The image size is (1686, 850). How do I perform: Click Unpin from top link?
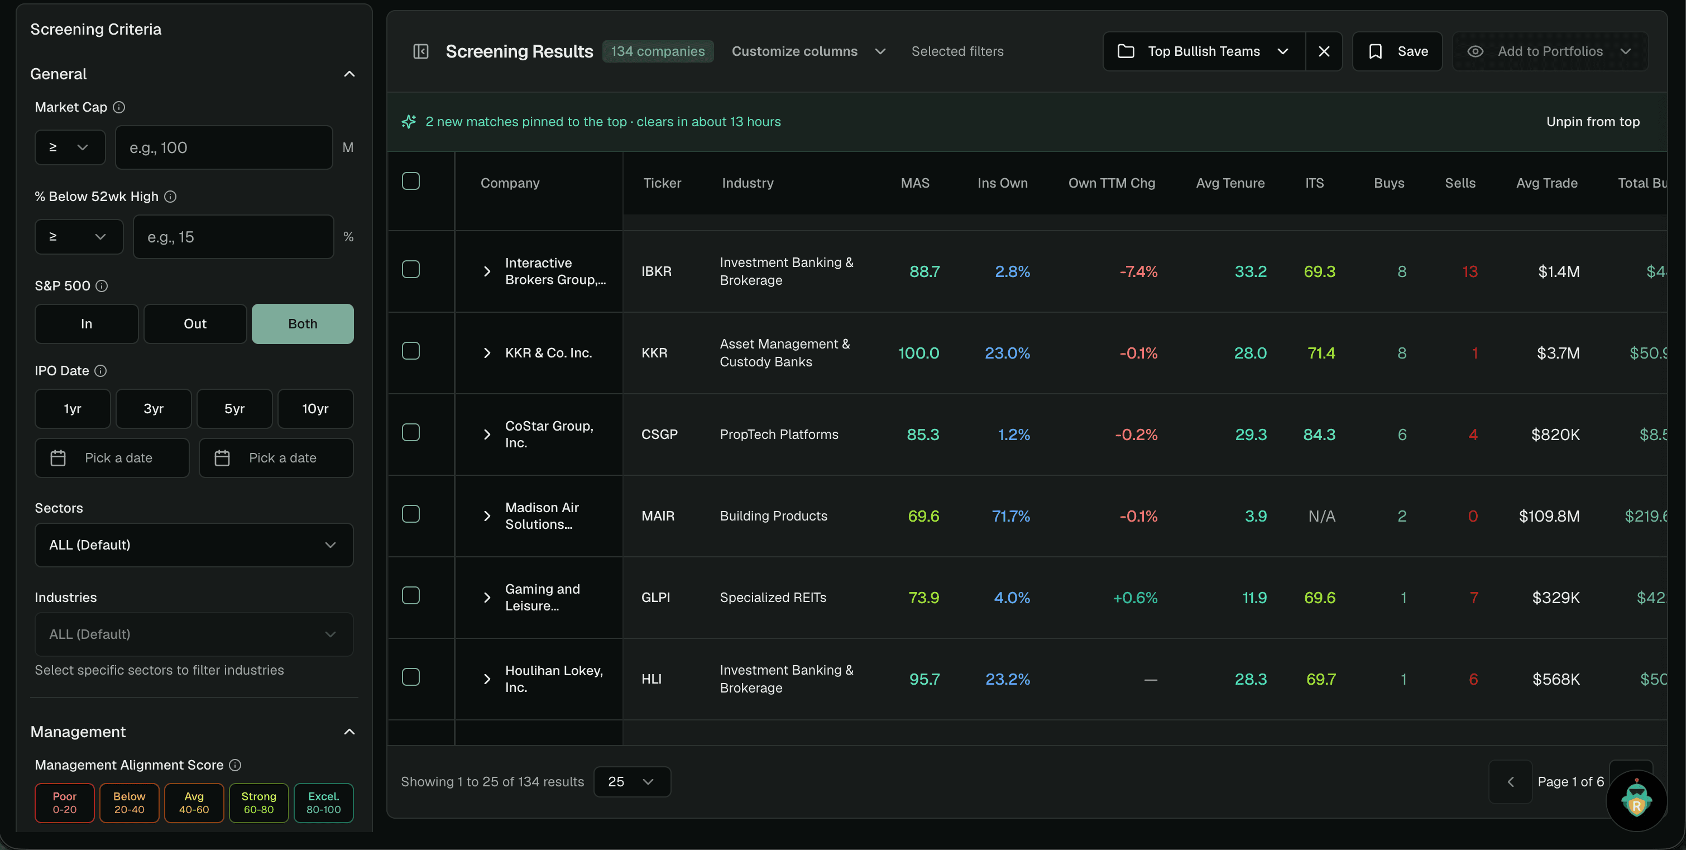point(1592,122)
